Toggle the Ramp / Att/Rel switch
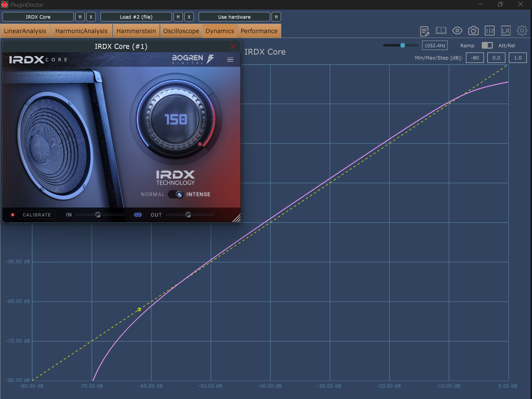Screen dimensions: 532x399 click(487, 45)
